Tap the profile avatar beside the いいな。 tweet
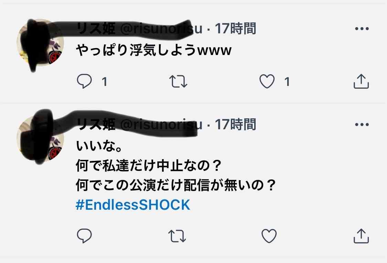Image resolution: width=387 pixels, height=263 pixels. click(40, 138)
